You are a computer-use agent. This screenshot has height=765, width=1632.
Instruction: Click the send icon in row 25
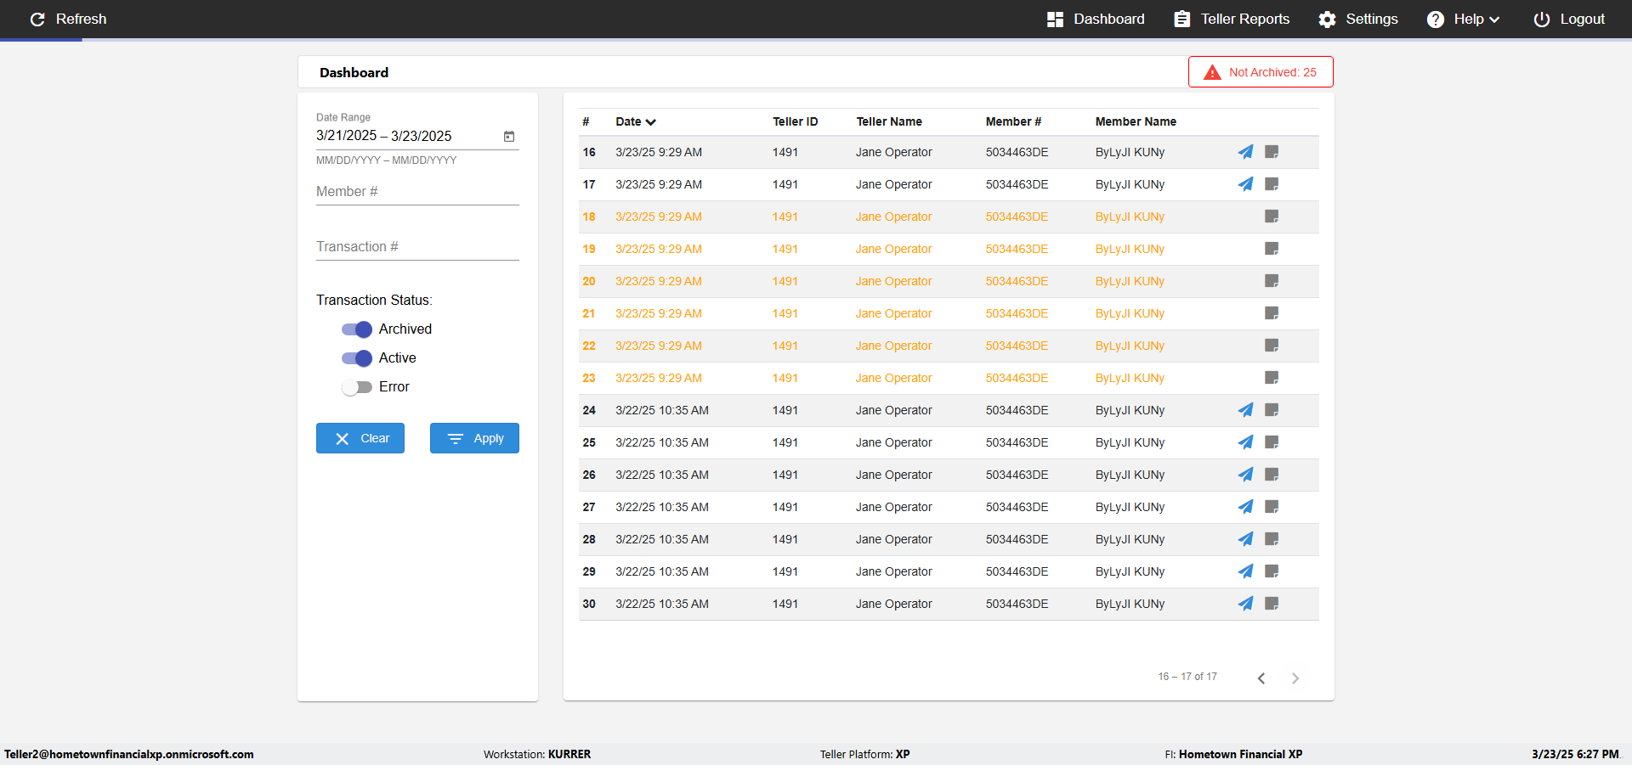1245,442
